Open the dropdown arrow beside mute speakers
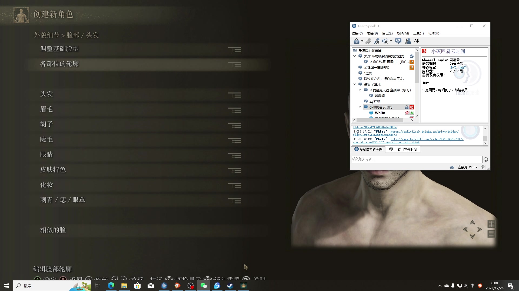Viewport: 519px width, 291px height. point(391,41)
